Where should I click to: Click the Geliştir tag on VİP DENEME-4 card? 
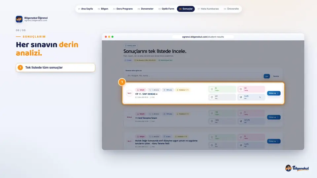pyautogui.click(x=141, y=90)
